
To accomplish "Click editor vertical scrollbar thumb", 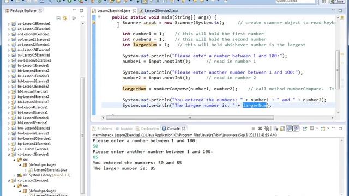I will [338, 69].
